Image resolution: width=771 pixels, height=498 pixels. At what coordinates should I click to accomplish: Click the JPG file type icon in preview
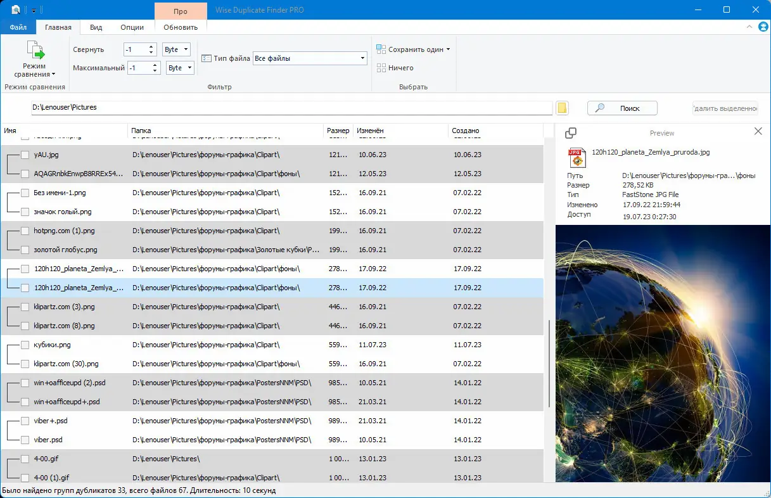[x=575, y=156]
